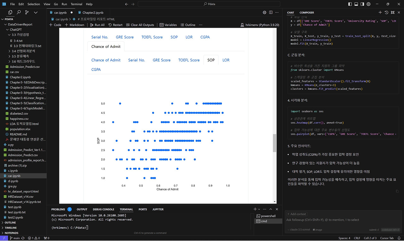This screenshot has height=241, width=404.
Task: Create a new terminal with plus icon
Action: (255, 209)
